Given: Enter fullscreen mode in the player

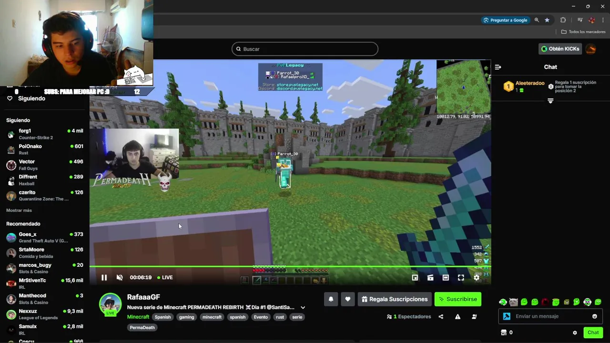Looking at the screenshot, I should (461, 277).
